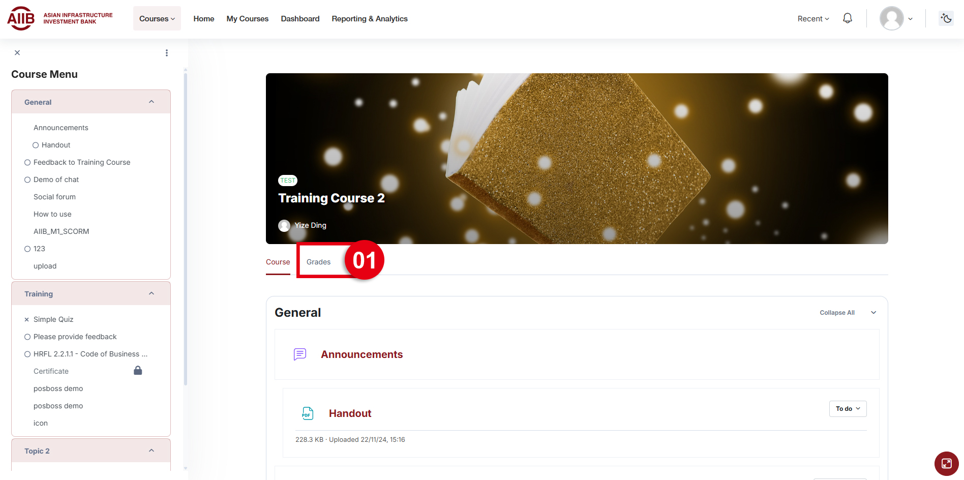The image size is (964, 480).
Task: Open the notifications bell
Action: coord(848,18)
